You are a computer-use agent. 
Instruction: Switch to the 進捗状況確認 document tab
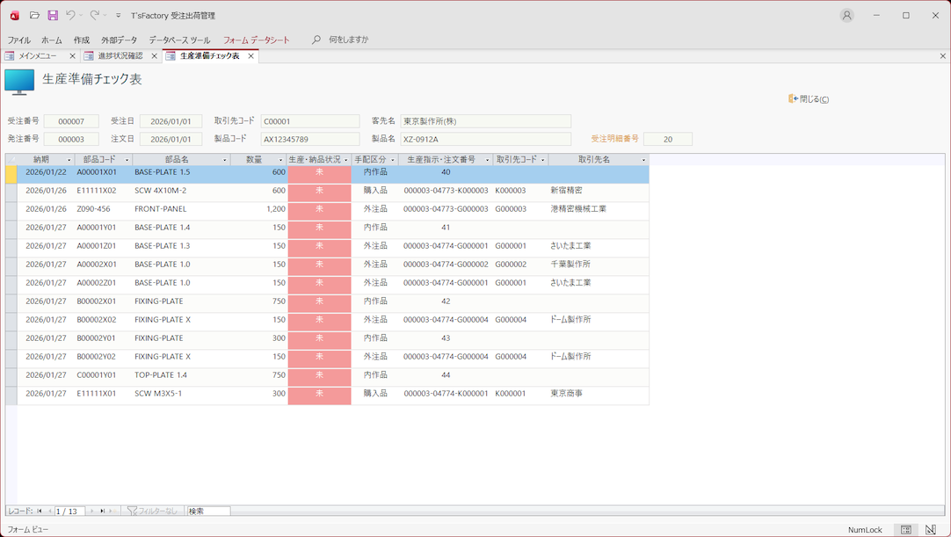(x=120, y=56)
